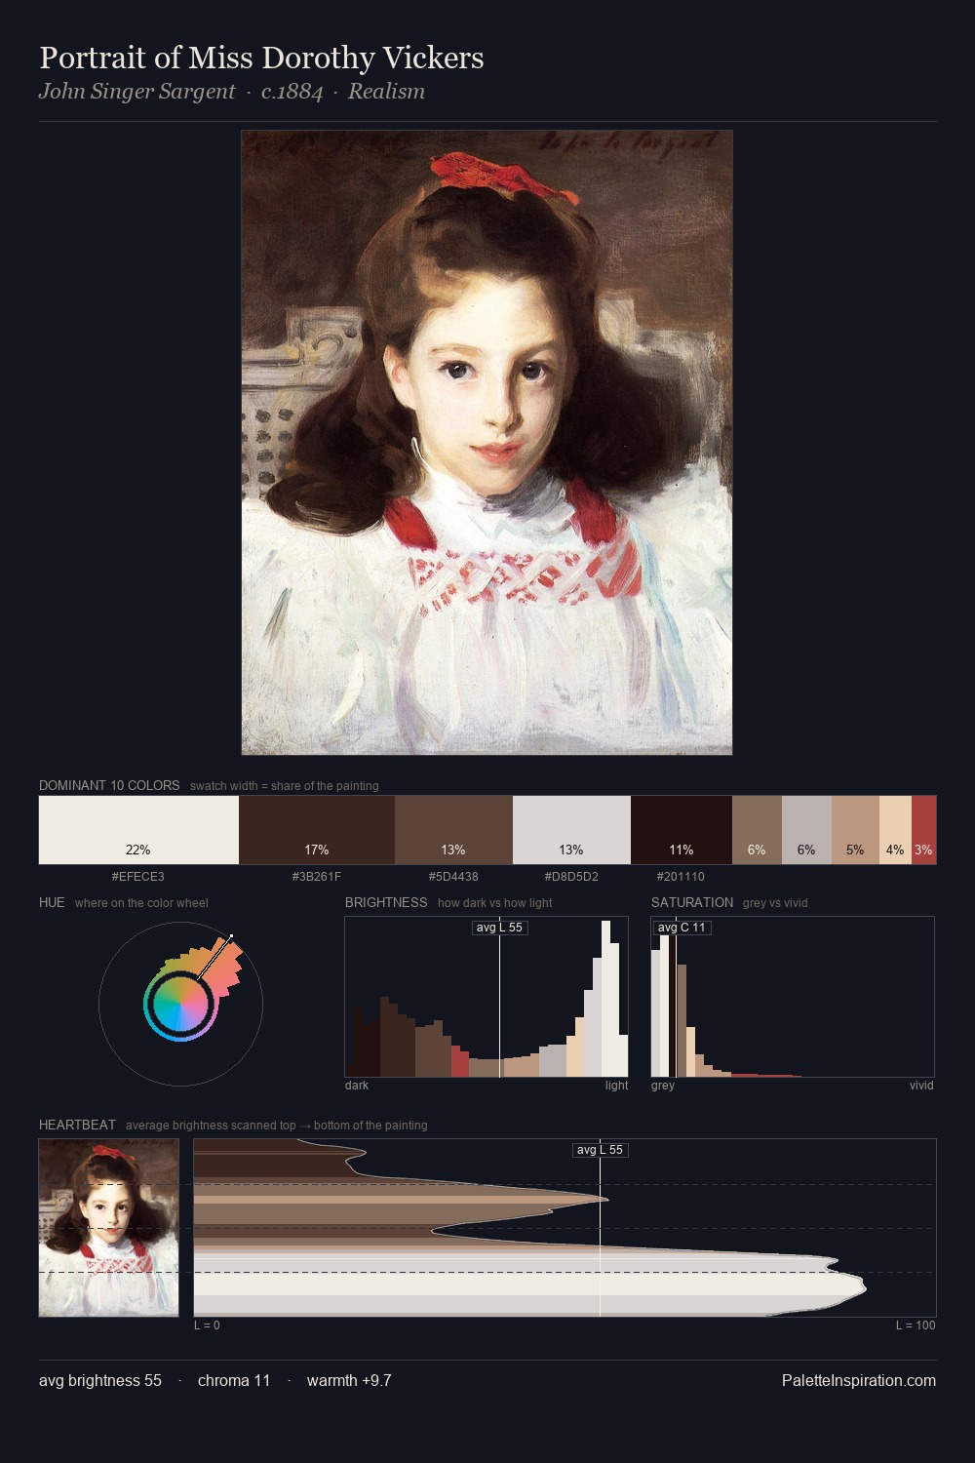Click the HEARTBEAT section heading
This screenshot has height=1463, width=975.
coord(77,1125)
